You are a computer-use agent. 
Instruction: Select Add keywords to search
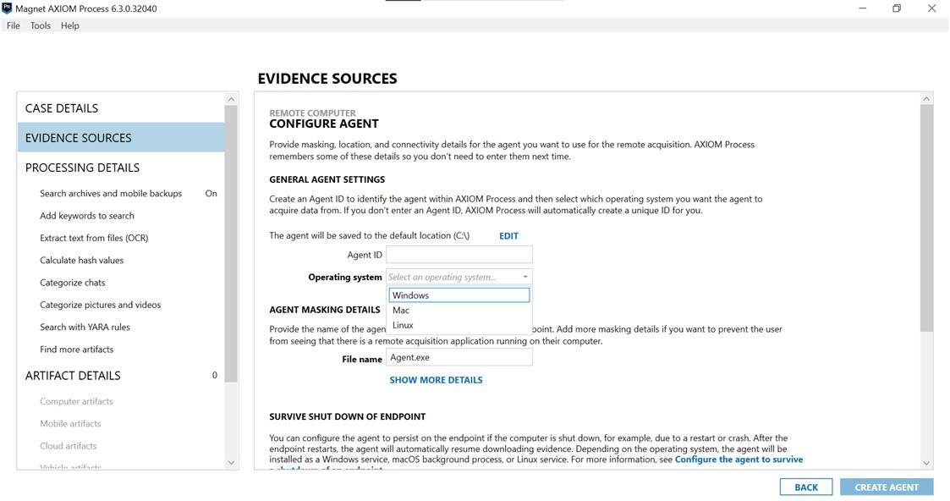[x=87, y=215]
